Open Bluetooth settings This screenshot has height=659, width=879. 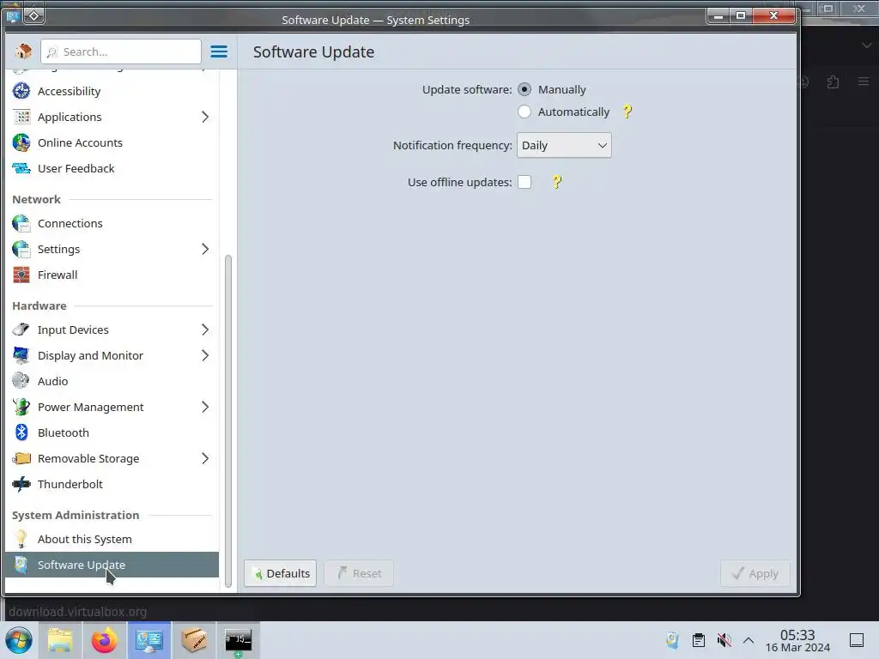112,433
